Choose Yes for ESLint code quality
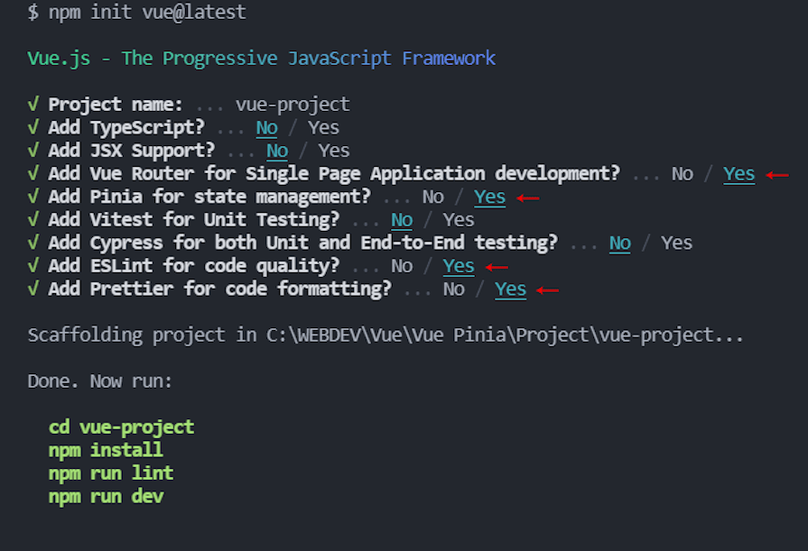The height and width of the screenshot is (551, 808). coord(459,266)
